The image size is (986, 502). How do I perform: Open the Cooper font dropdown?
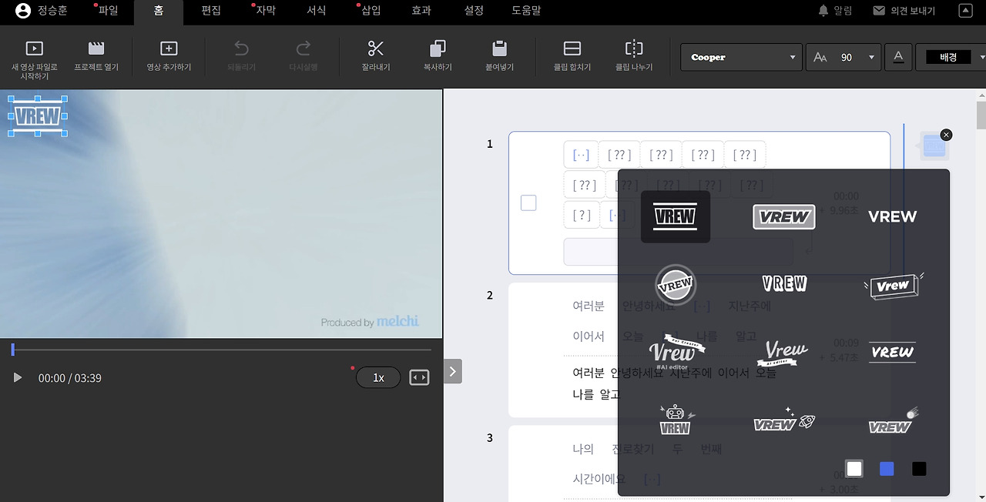(x=743, y=57)
